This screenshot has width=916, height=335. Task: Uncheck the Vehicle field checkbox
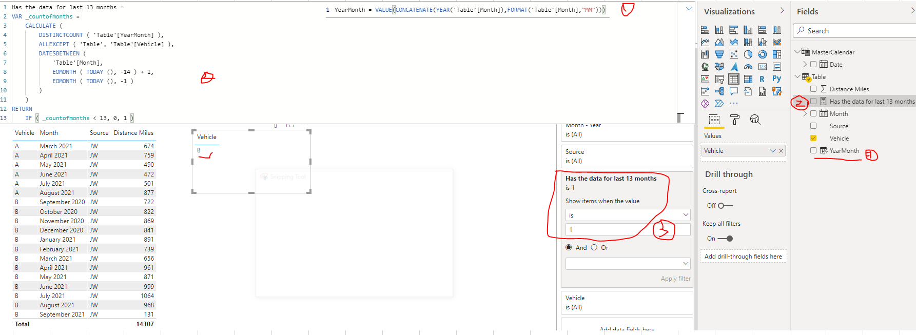813,138
